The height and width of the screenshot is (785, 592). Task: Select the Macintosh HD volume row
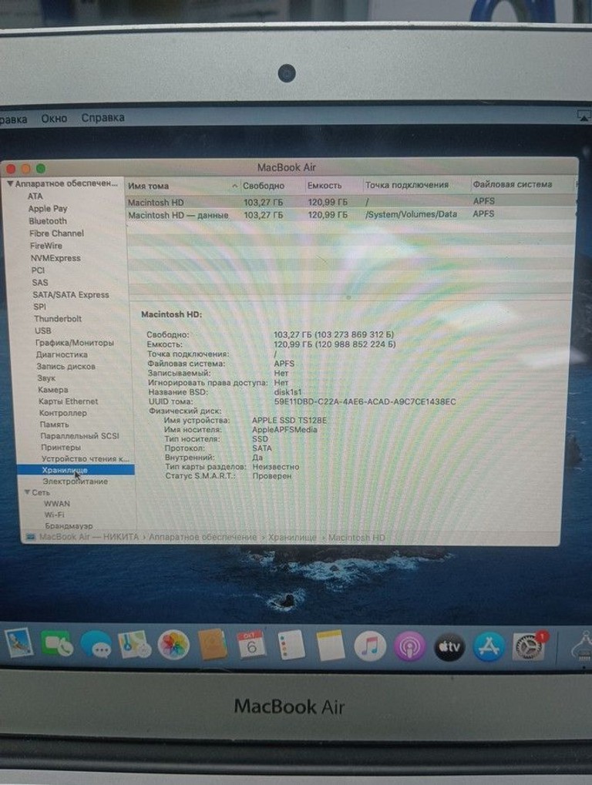[350, 201]
